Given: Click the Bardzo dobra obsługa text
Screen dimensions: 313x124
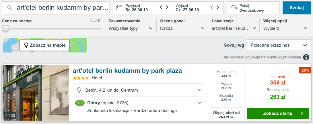Looking at the screenshot, I should 155,111.
